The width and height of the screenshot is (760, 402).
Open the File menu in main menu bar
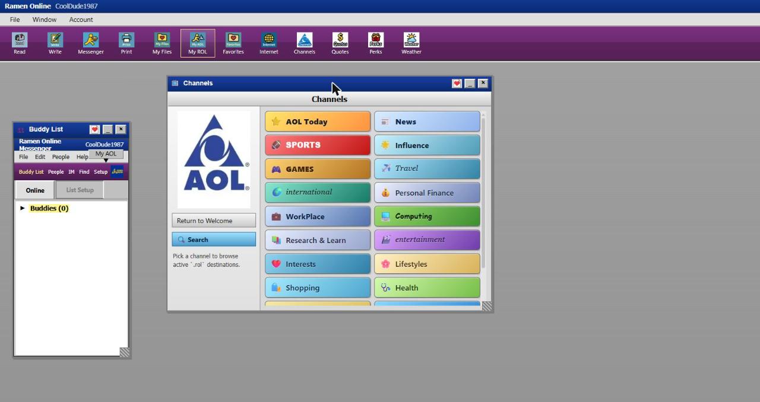click(15, 20)
